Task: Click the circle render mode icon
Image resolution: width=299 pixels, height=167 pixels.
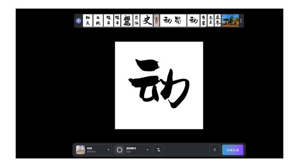Action: point(120,150)
